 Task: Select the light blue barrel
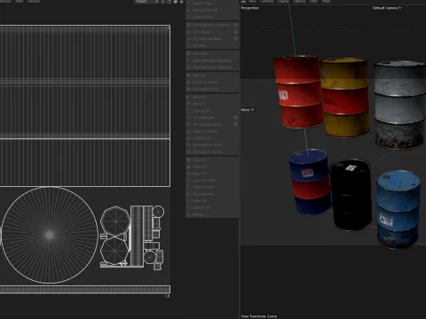coord(398,209)
